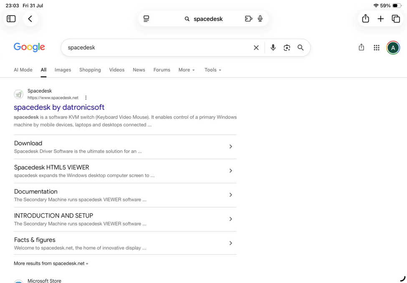
Task: Switch to Shopping results
Action: coord(90,70)
